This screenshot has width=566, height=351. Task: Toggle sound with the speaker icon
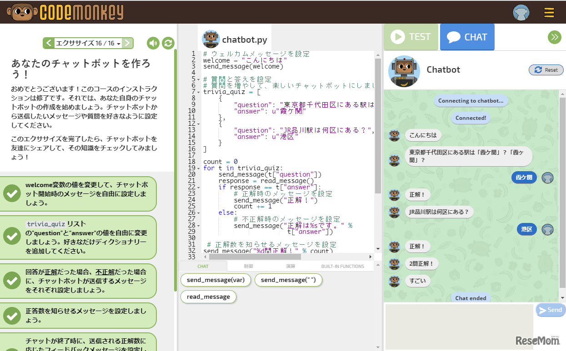[153, 43]
